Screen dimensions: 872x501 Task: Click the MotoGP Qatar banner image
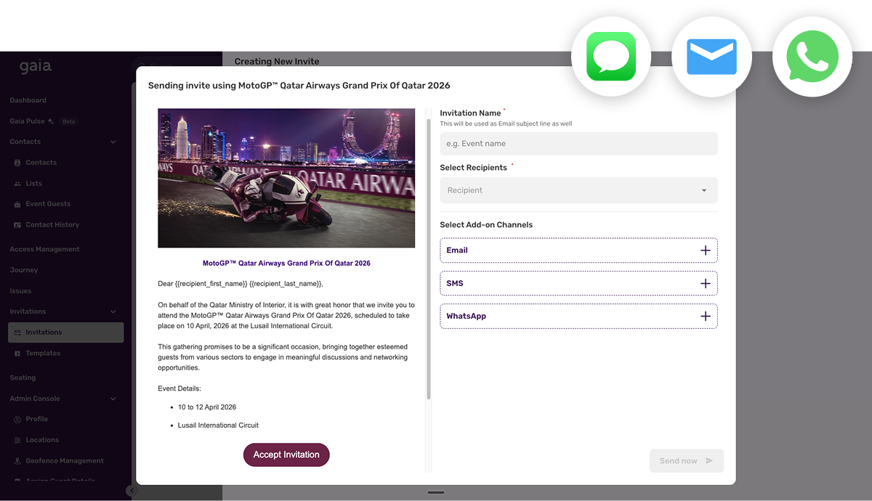click(x=286, y=178)
